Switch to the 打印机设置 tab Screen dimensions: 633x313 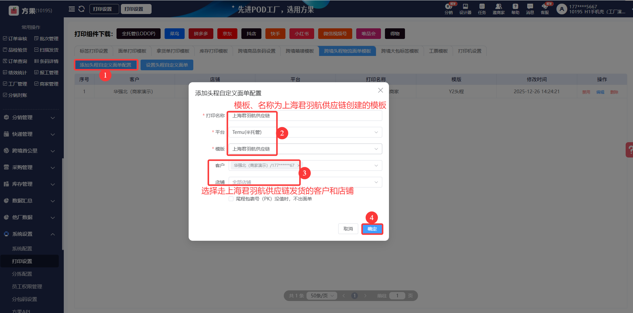(x=470, y=51)
